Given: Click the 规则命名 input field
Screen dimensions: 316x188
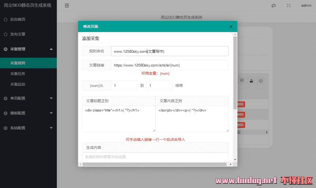Looking at the screenshot, I should [x=169, y=51].
